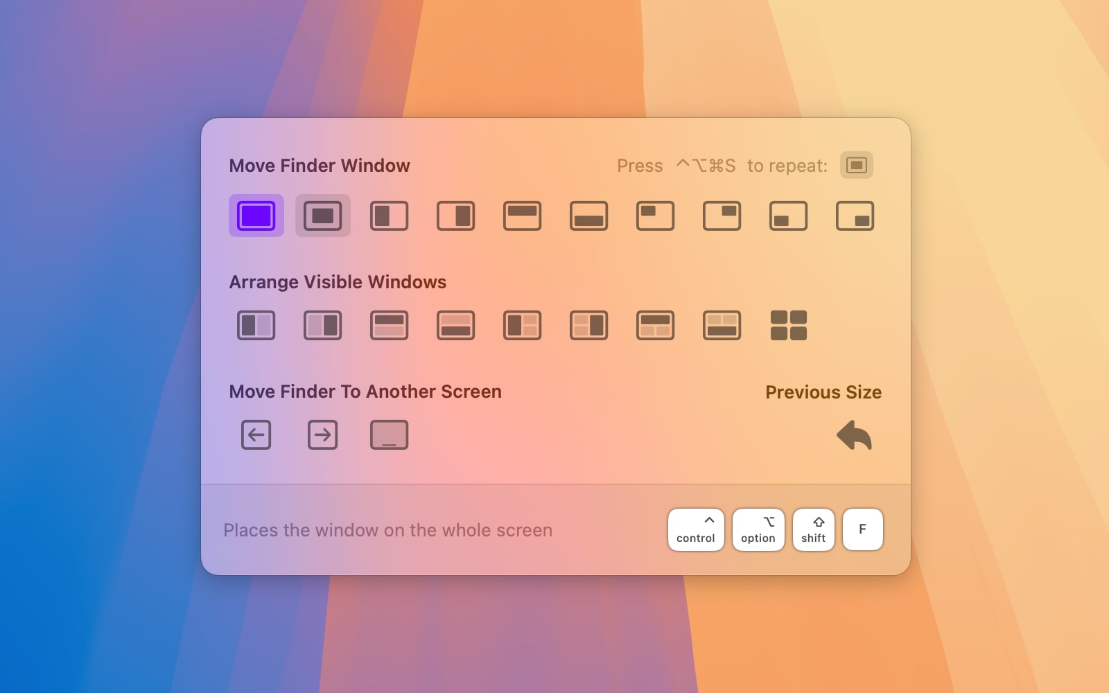The width and height of the screenshot is (1109, 693).
Task: Click the 'Move Finder Window' heading
Action: click(x=320, y=166)
